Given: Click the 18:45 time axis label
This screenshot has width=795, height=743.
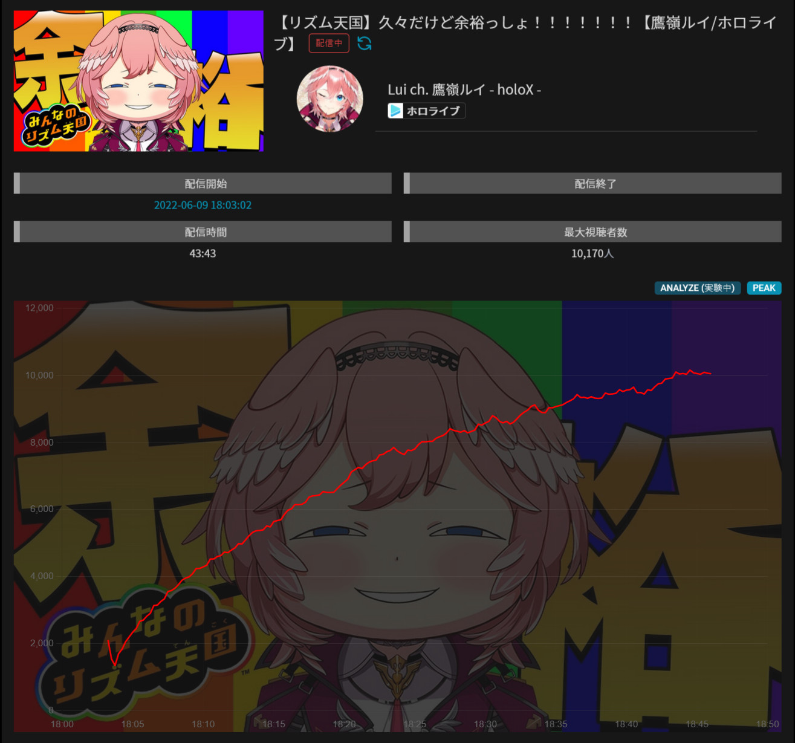Looking at the screenshot, I should click(x=697, y=724).
